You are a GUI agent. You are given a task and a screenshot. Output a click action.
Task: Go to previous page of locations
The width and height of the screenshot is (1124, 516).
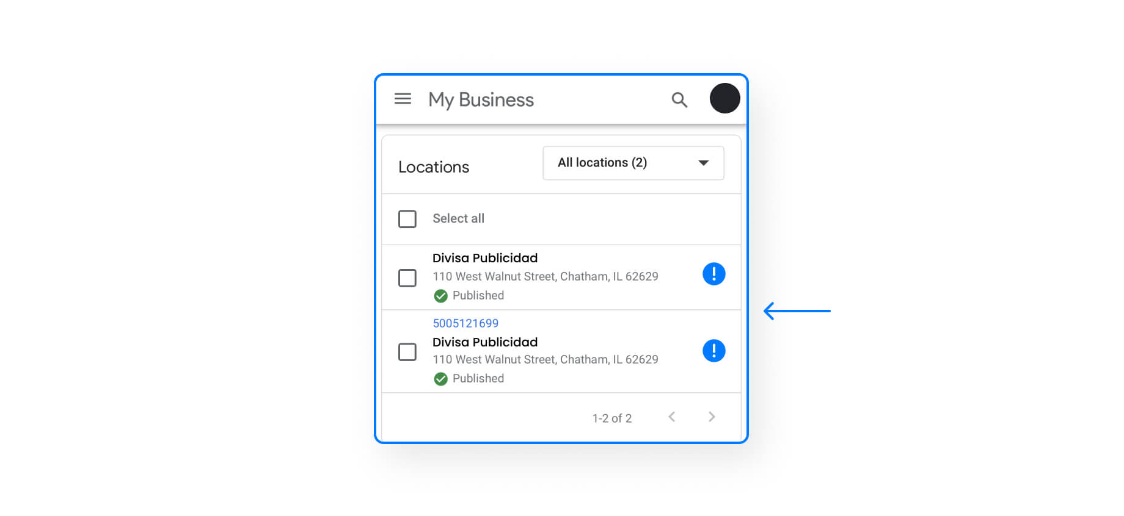[x=672, y=417]
